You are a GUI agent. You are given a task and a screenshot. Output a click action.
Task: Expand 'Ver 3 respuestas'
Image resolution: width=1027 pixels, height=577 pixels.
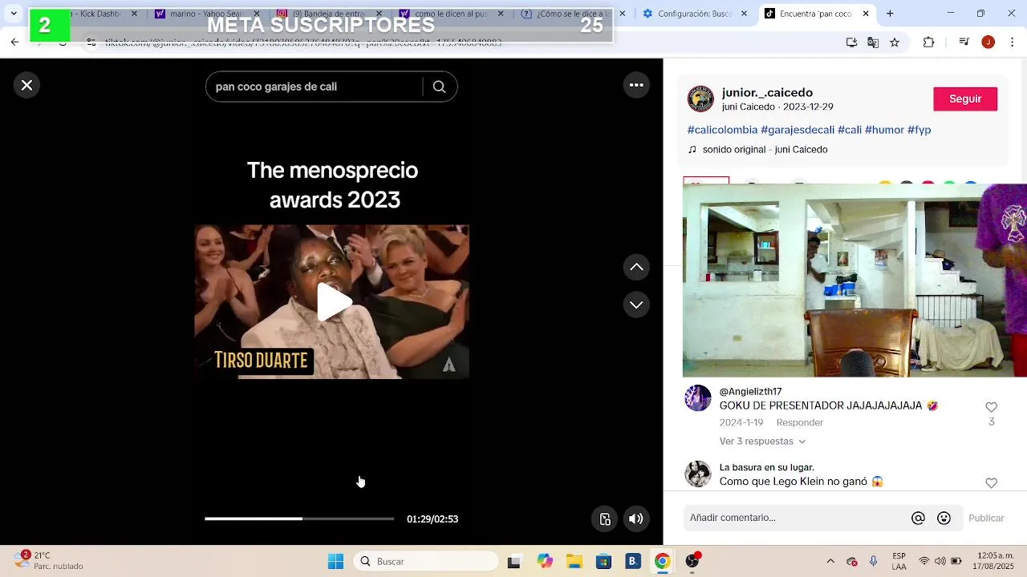click(762, 442)
